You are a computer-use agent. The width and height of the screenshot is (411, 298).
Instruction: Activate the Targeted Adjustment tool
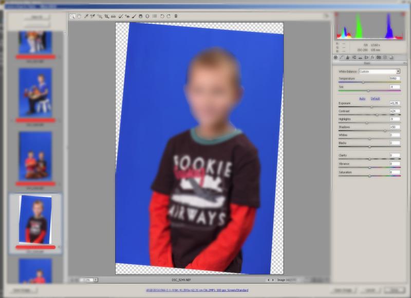(x=100, y=16)
